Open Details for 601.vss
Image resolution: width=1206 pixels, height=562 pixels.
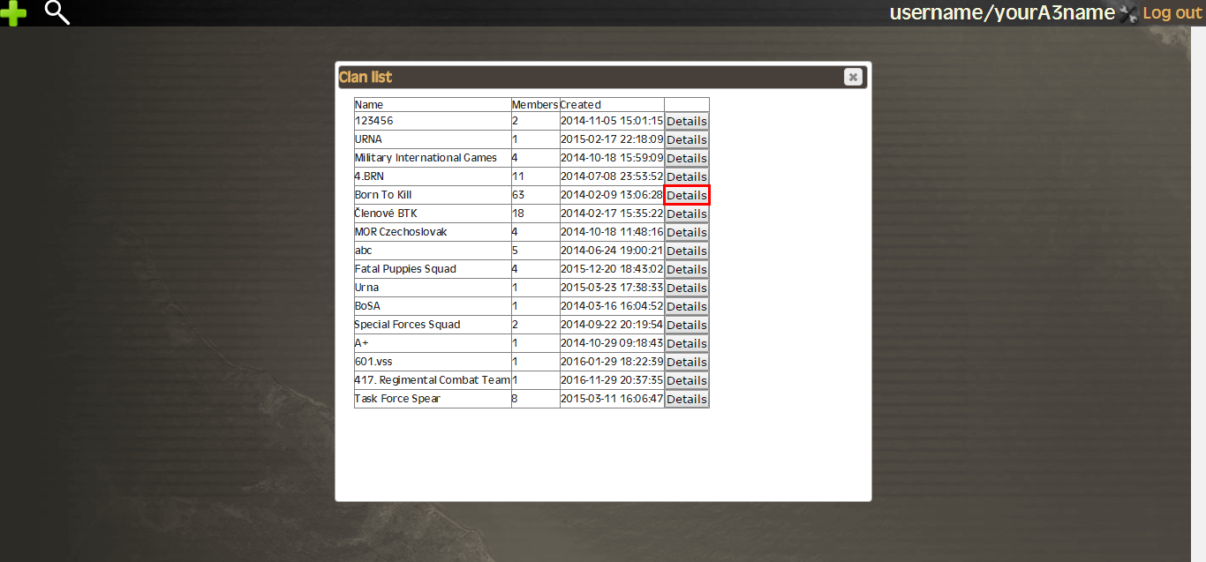(686, 362)
